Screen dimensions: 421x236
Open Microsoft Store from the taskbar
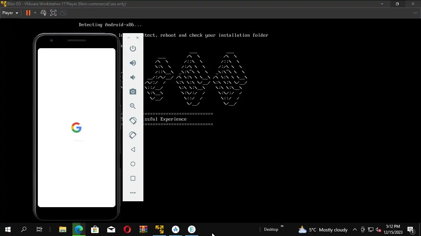(x=95, y=229)
